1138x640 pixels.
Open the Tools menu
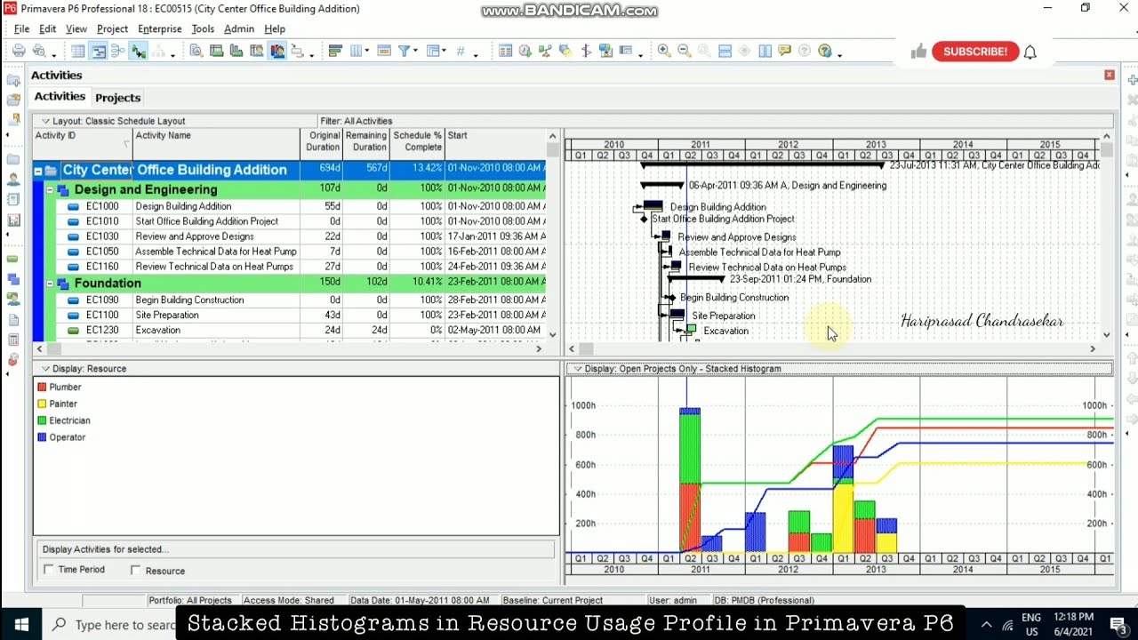pyautogui.click(x=203, y=28)
